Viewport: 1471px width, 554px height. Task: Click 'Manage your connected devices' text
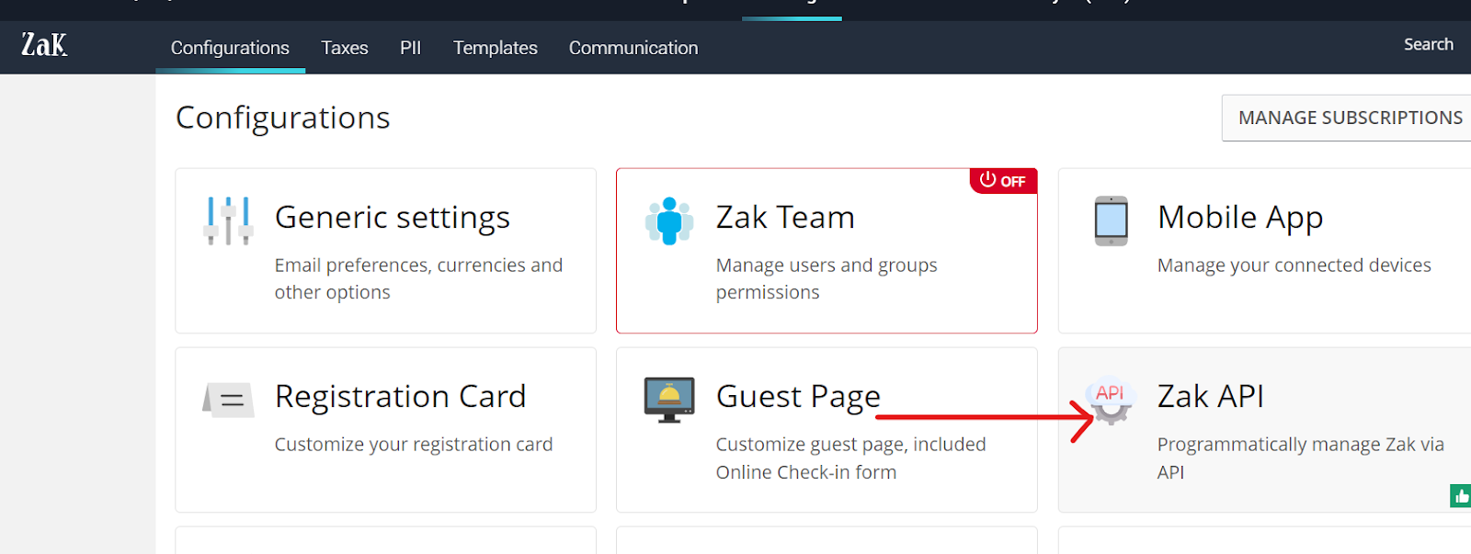1294,266
